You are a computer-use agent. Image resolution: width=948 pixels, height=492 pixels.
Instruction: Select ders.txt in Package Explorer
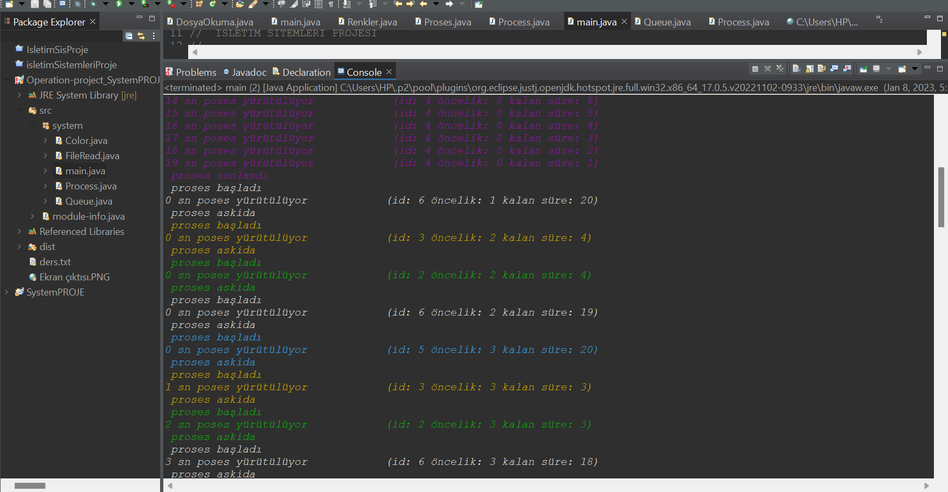tap(55, 262)
